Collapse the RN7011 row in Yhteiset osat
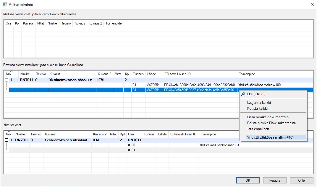317x187 pixels. (7, 140)
